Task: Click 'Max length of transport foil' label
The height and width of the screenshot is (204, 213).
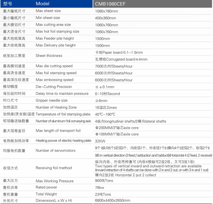Action: tap(58, 131)
